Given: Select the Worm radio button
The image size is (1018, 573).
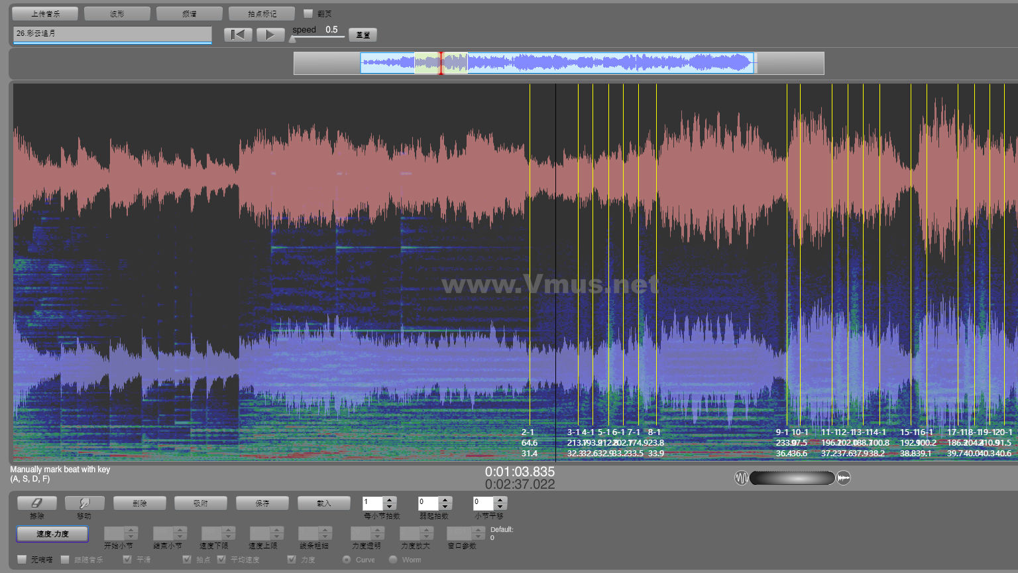Looking at the screenshot, I should pyautogui.click(x=393, y=560).
